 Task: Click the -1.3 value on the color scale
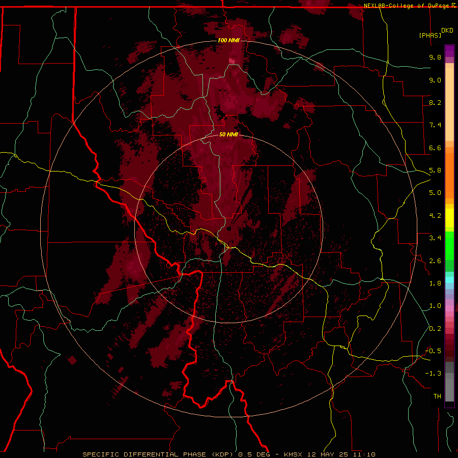(x=433, y=374)
